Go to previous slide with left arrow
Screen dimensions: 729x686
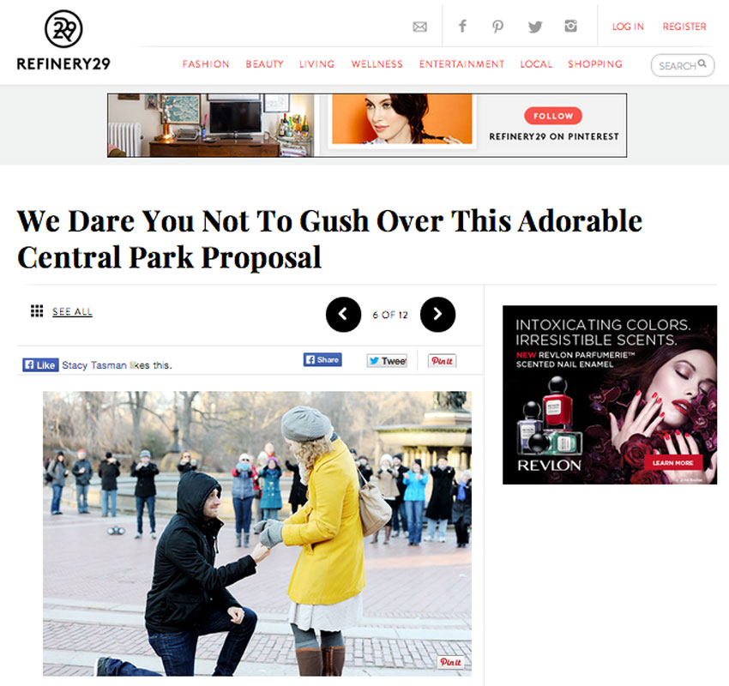click(344, 314)
